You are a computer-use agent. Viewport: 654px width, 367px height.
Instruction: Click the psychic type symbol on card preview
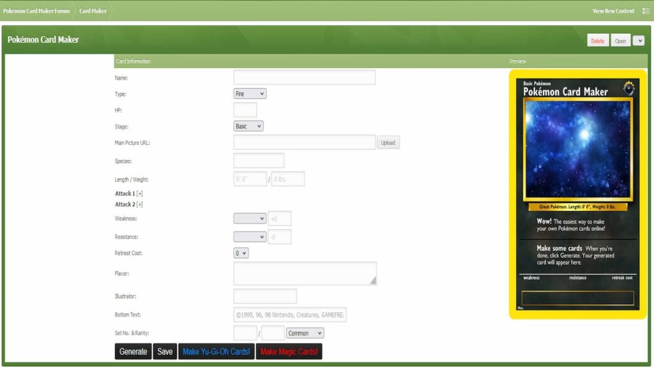tap(629, 90)
